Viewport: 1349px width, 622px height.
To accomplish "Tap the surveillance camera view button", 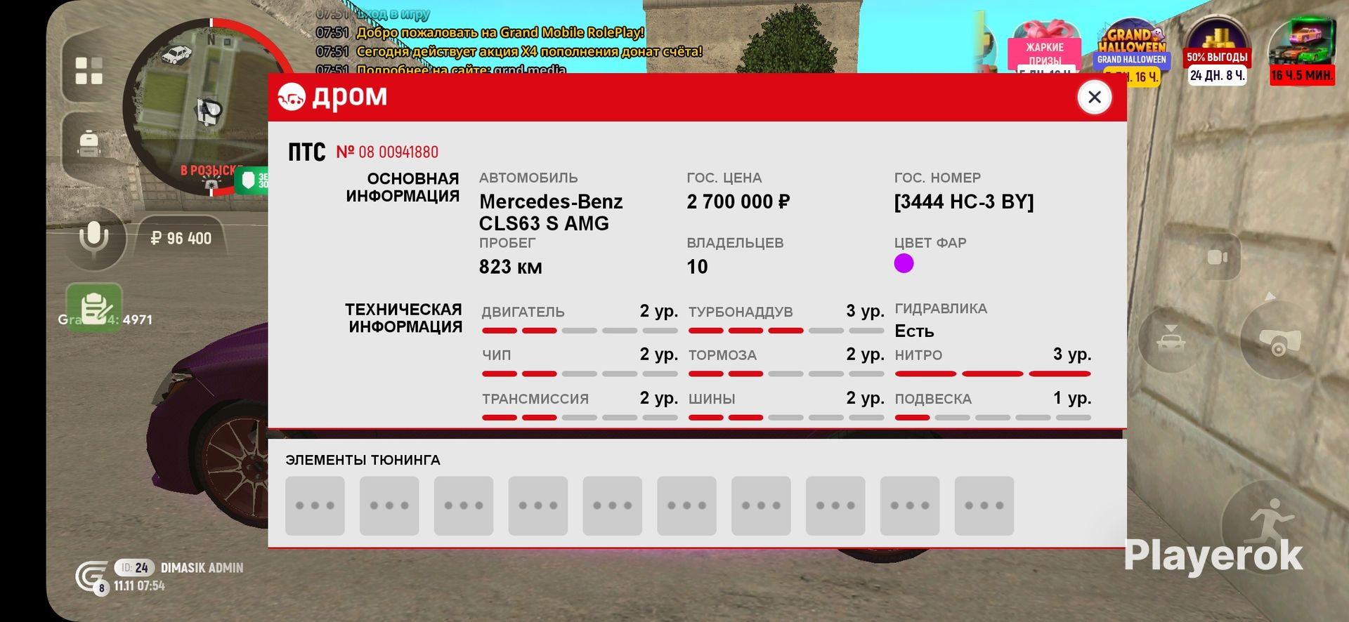I will (x=1279, y=340).
